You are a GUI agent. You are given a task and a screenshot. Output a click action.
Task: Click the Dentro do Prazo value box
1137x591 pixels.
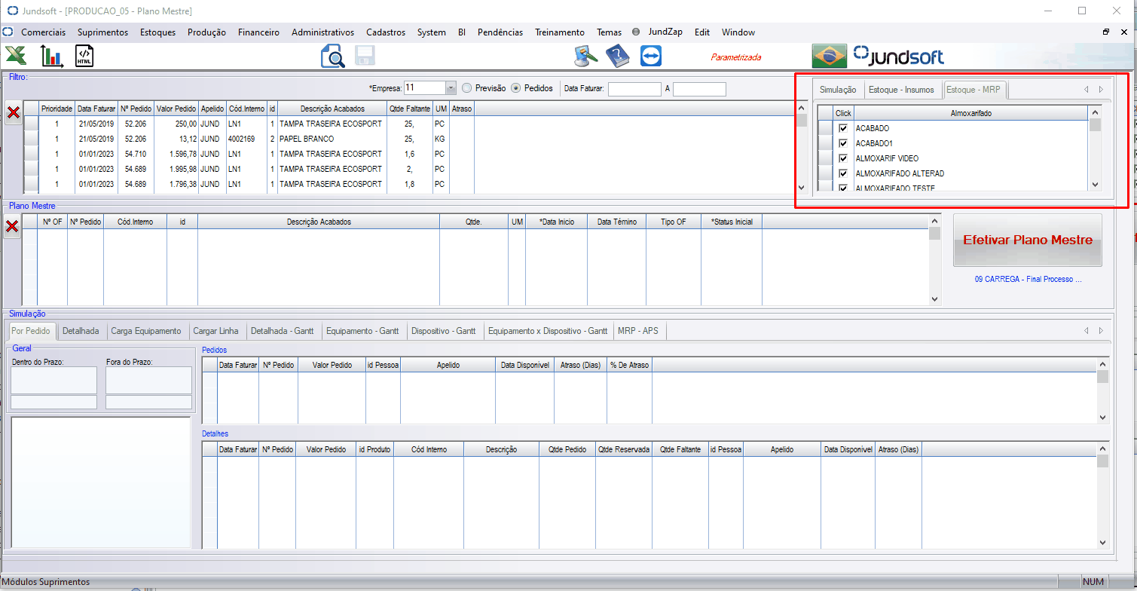point(53,380)
